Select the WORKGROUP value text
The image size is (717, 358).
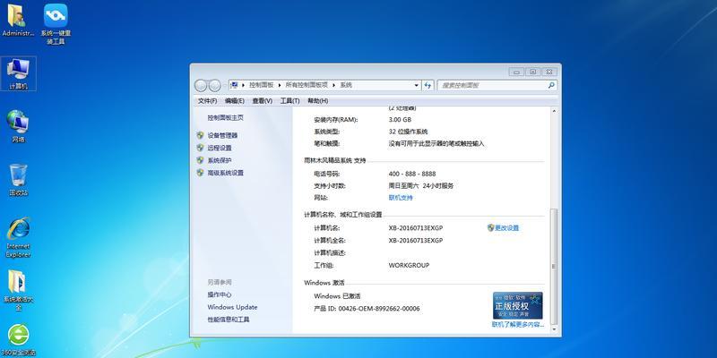click(x=409, y=265)
